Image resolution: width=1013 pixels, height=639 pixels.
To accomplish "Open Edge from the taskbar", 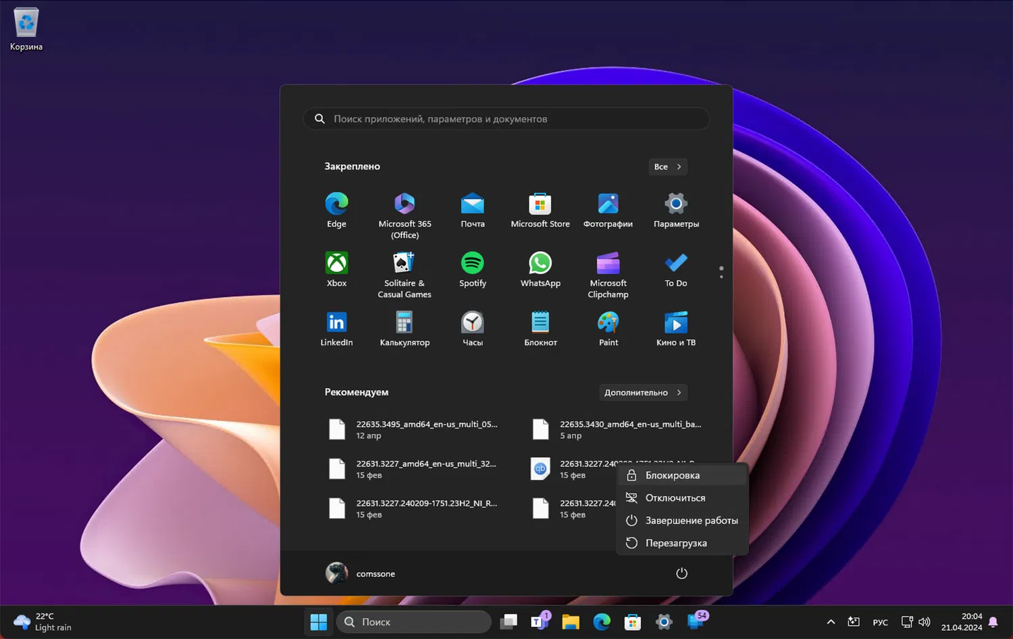I will coord(602,622).
